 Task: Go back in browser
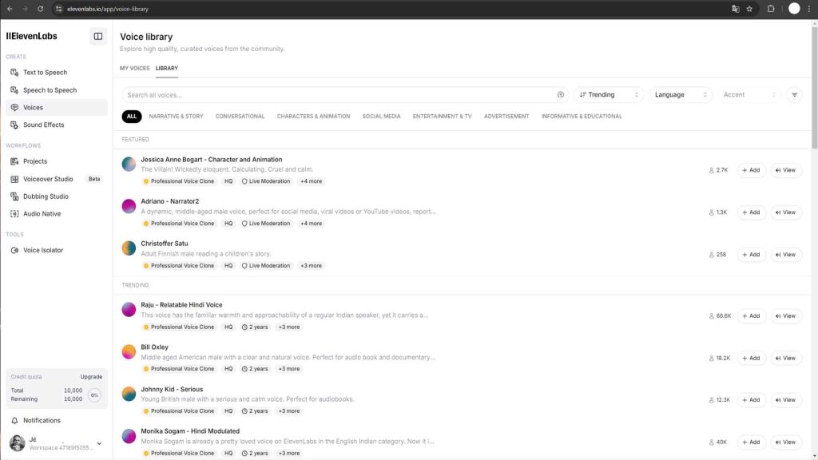coord(10,9)
